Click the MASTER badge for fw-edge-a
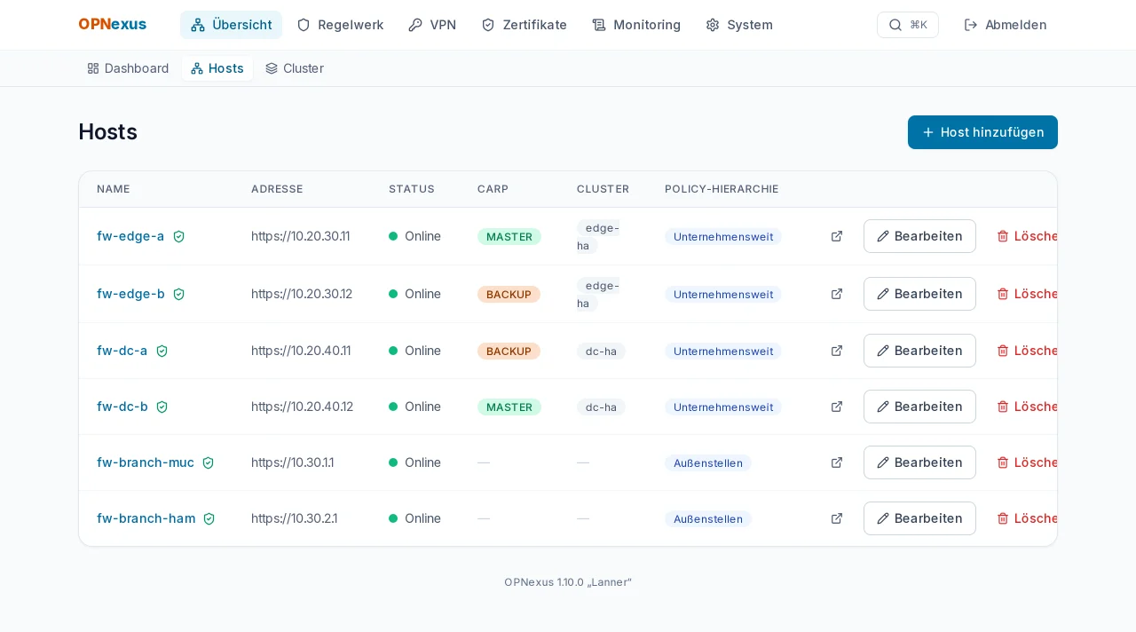This screenshot has width=1136, height=632. click(x=509, y=237)
